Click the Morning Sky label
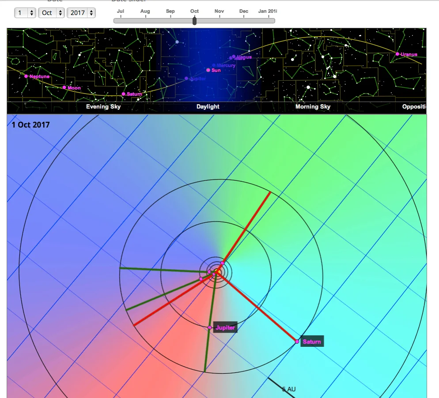The height and width of the screenshot is (398, 439). tap(313, 107)
